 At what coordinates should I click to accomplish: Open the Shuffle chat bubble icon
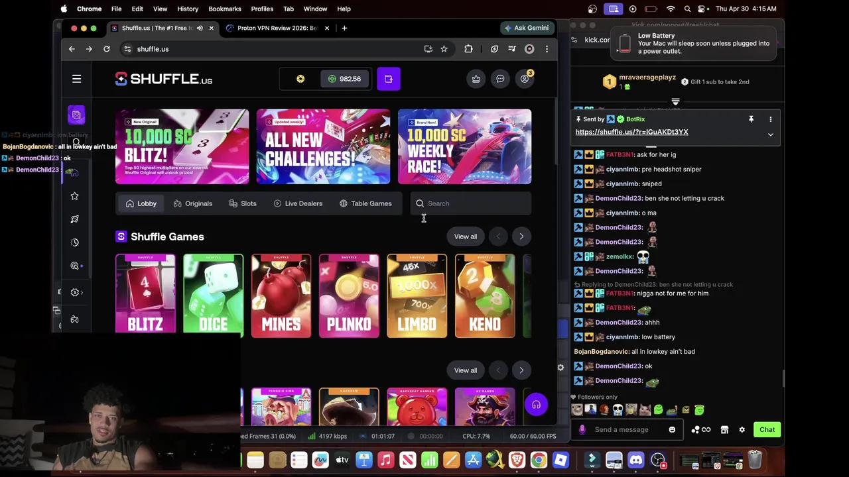[x=500, y=79]
